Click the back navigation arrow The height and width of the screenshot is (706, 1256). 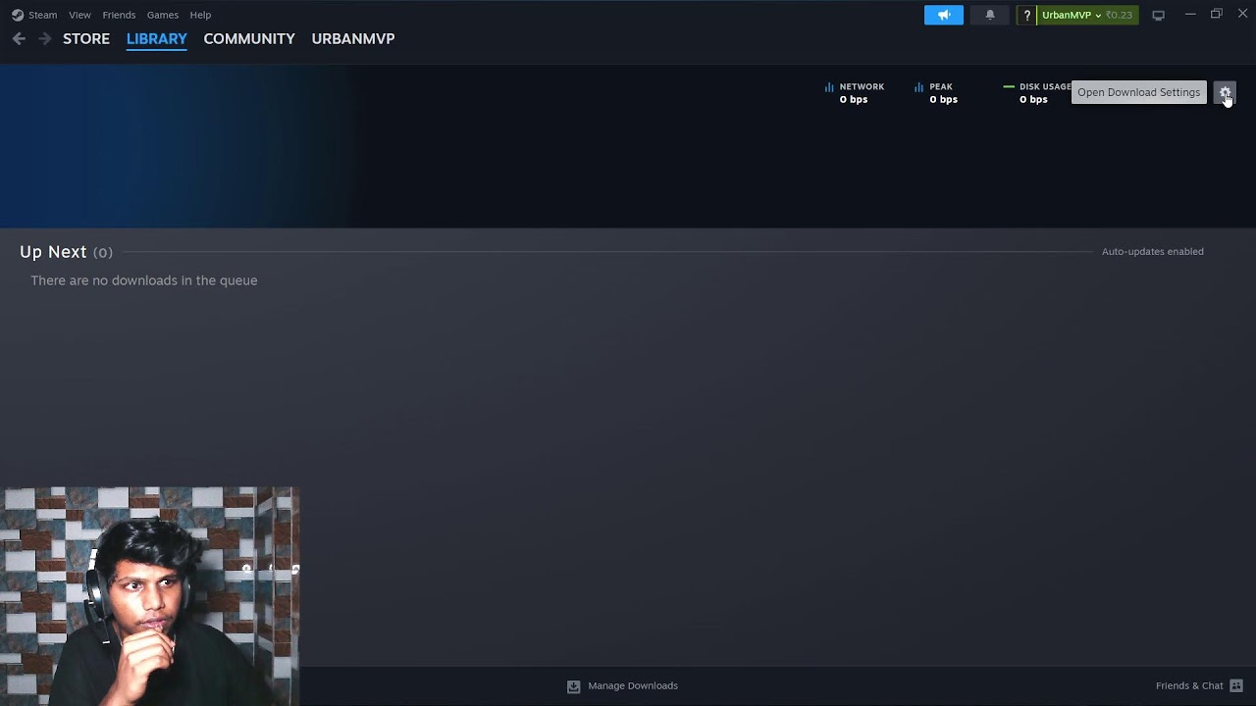click(19, 39)
